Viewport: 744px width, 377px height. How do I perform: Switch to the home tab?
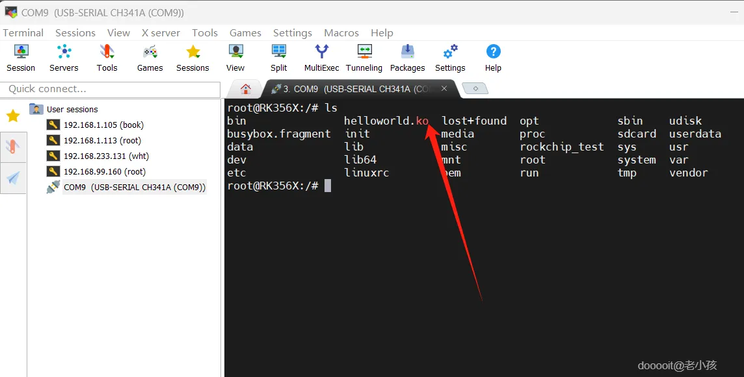(245, 88)
